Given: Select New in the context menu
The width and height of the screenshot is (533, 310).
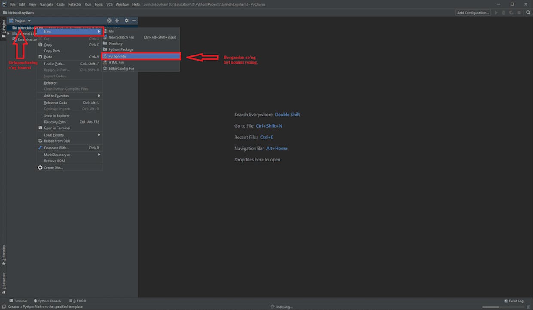Looking at the screenshot, I should [x=69, y=32].
